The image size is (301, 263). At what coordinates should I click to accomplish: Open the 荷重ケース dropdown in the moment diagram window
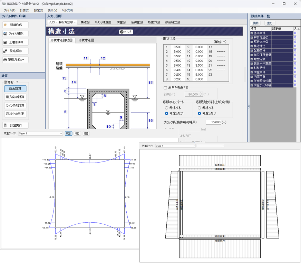tap(40, 134)
